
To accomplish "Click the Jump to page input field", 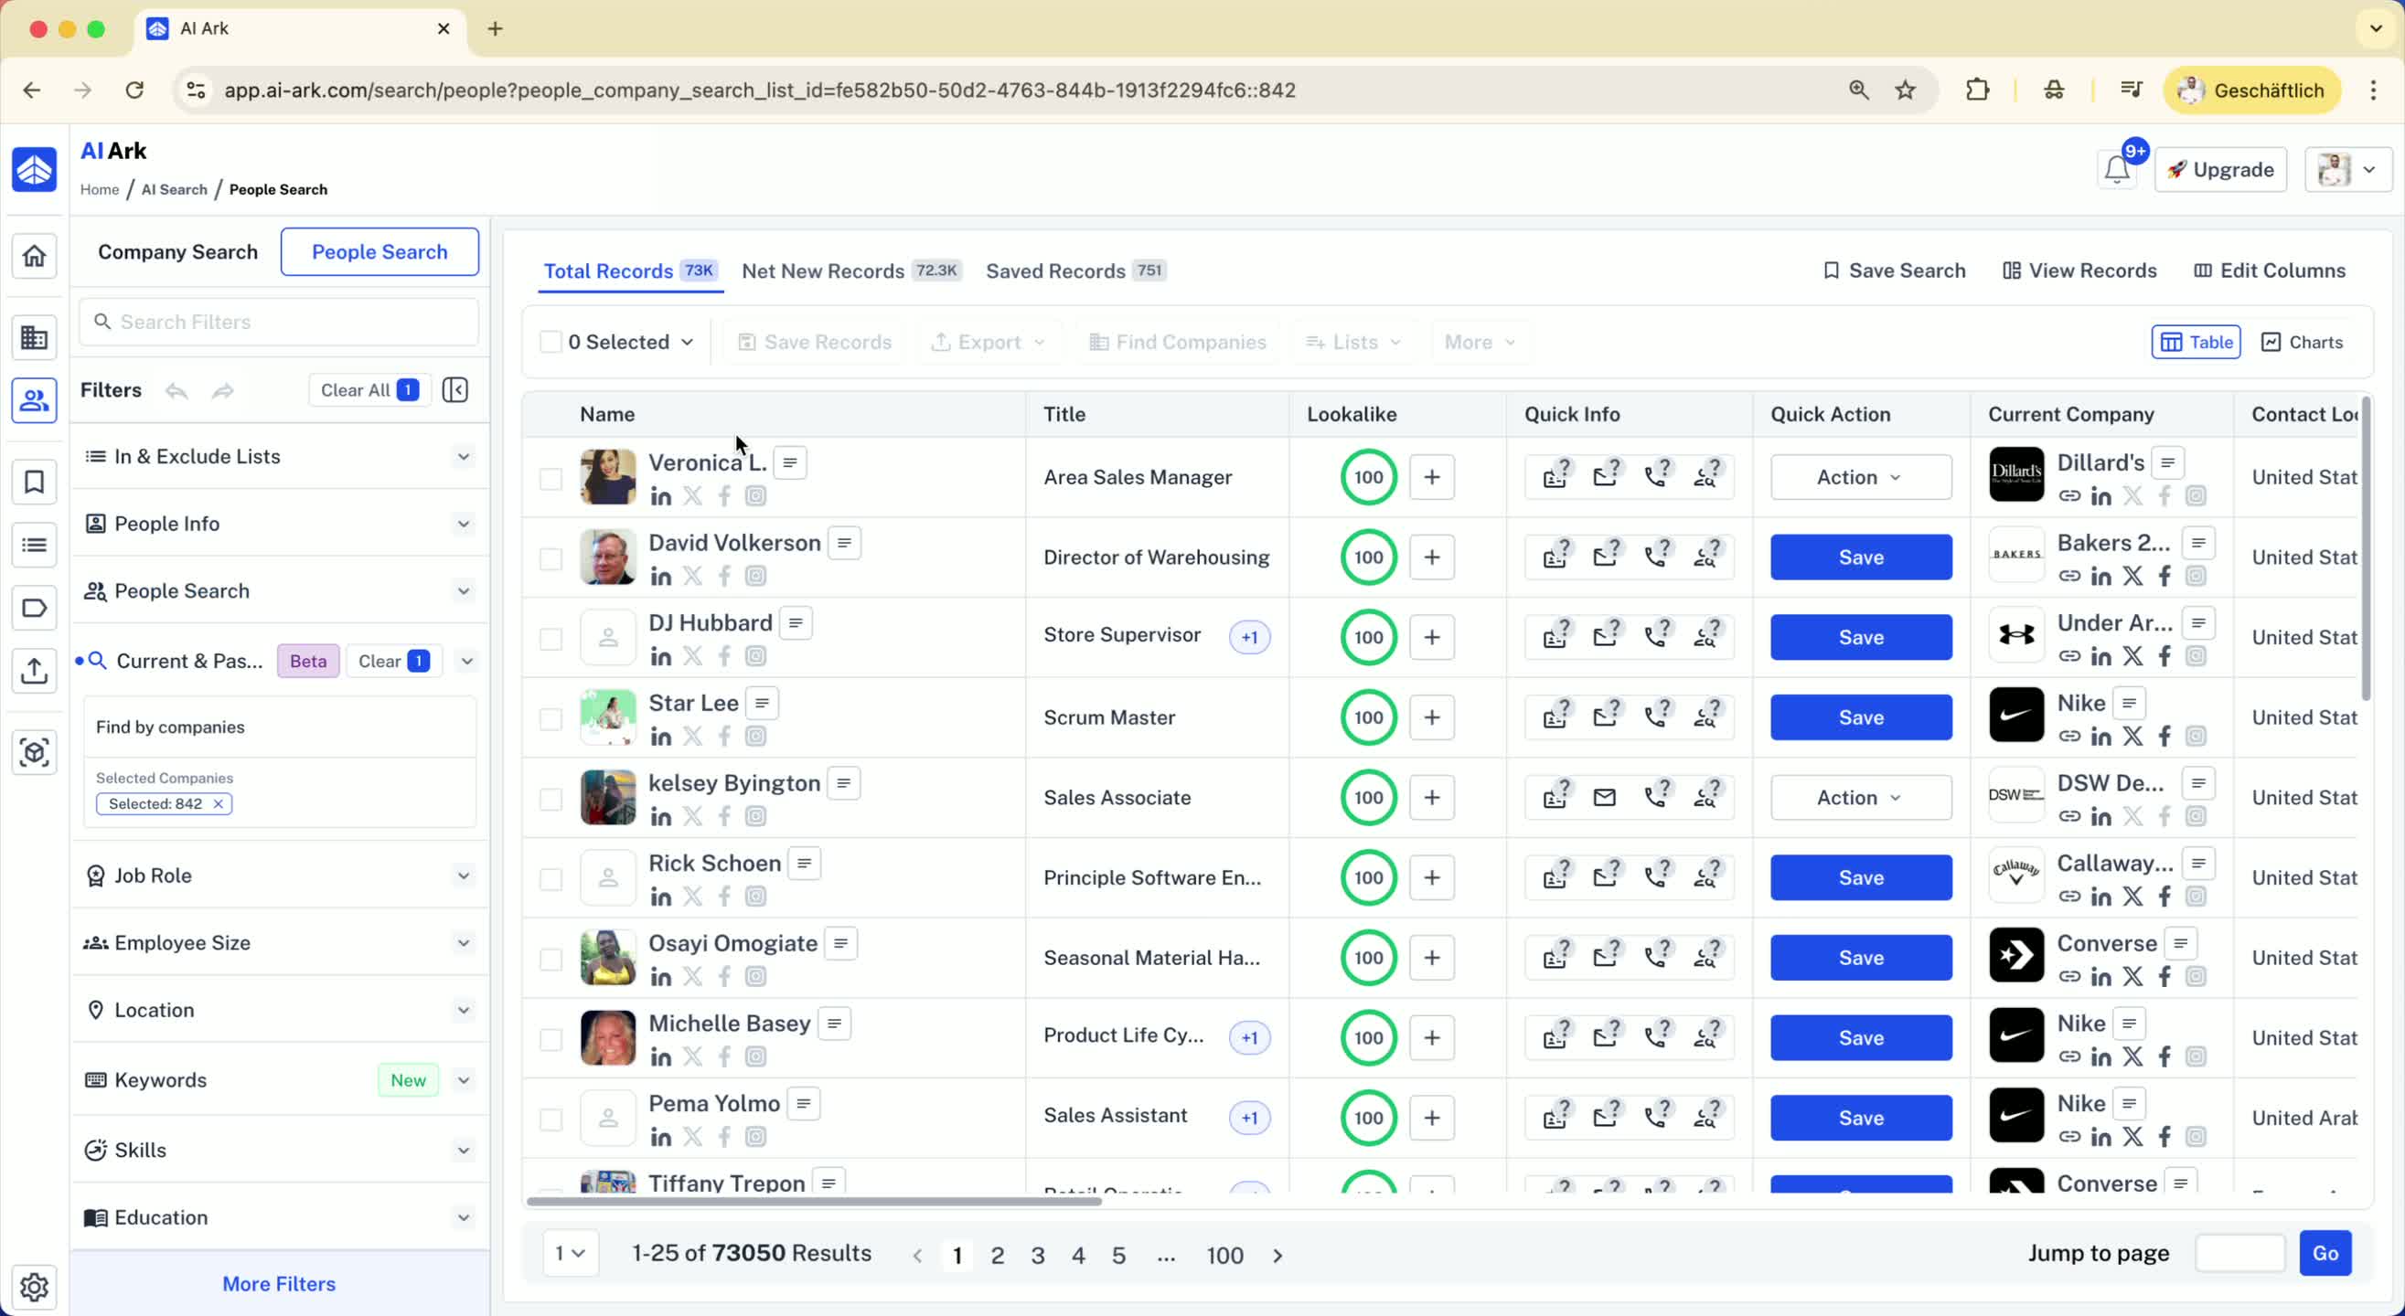I will point(2239,1253).
